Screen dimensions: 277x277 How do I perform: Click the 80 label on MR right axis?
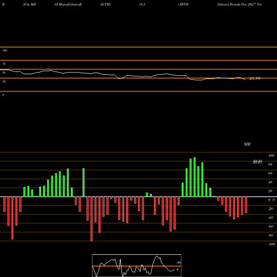point(270,165)
